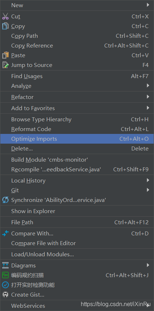Click the F4 shortcut label
This screenshot has width=154, height=311.
pyautogui.click(x=145, y=65)
